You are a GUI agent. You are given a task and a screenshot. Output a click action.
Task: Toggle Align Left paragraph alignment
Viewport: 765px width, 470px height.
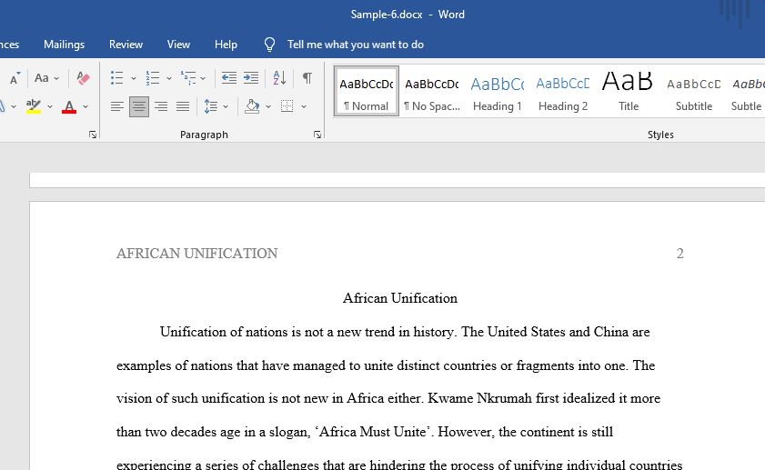click(116, 106)
